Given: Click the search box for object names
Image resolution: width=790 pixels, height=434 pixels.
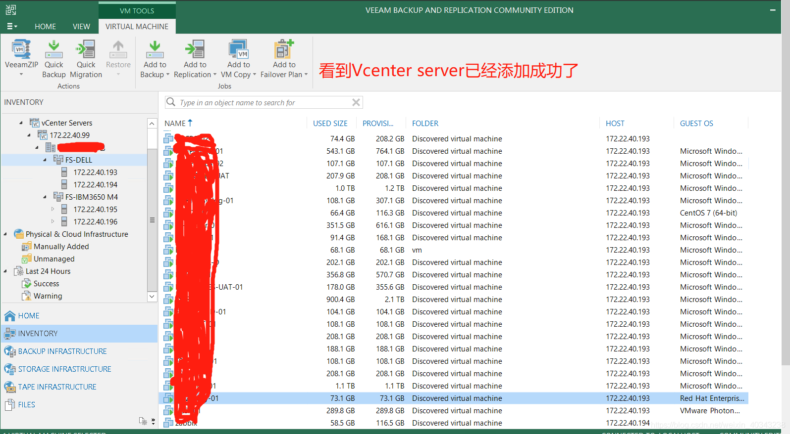Looking at the screenshot, I should pyautogui.click(x=263, y=102).
